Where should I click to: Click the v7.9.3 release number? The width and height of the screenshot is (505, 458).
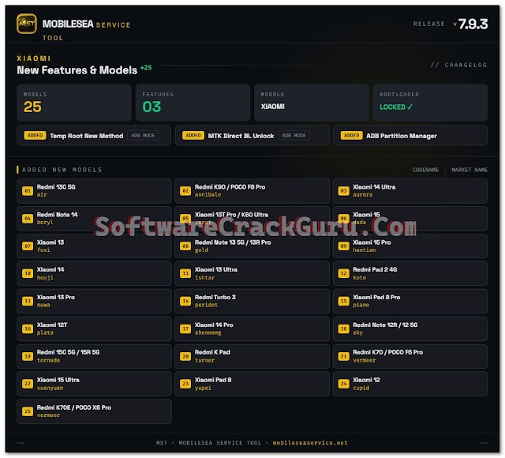coord(470,24)
